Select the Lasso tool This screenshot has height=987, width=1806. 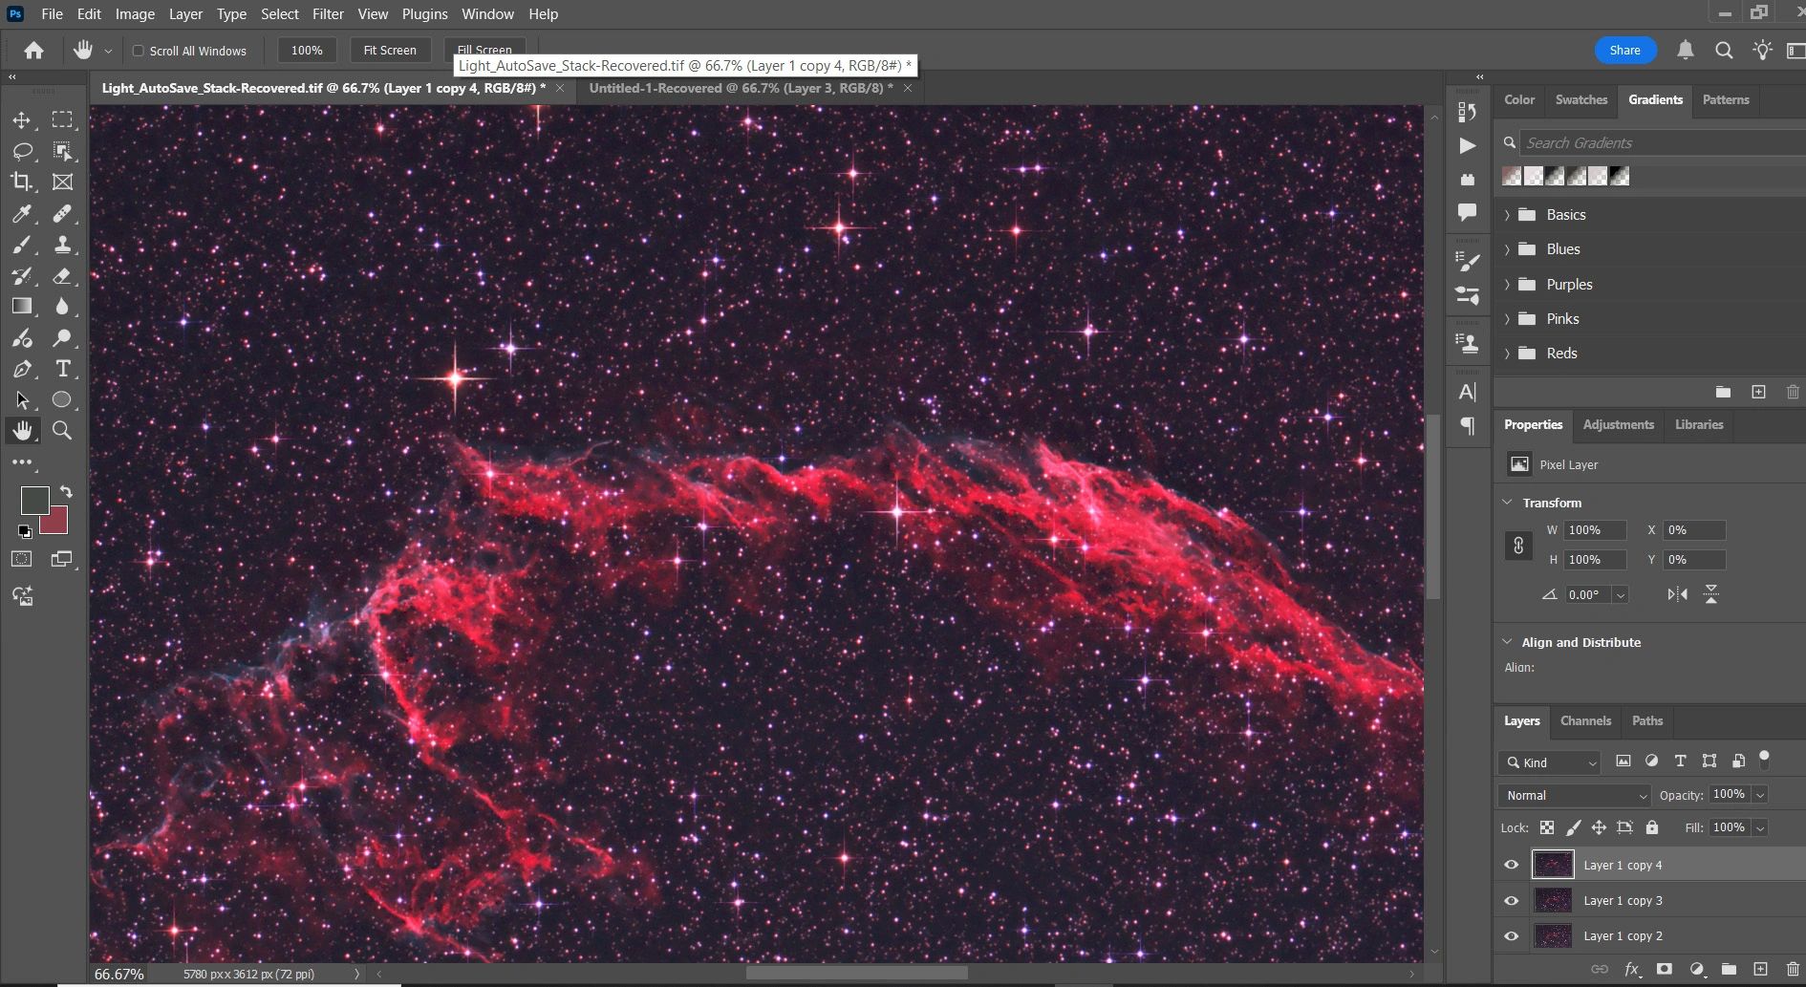coord(21,151)
